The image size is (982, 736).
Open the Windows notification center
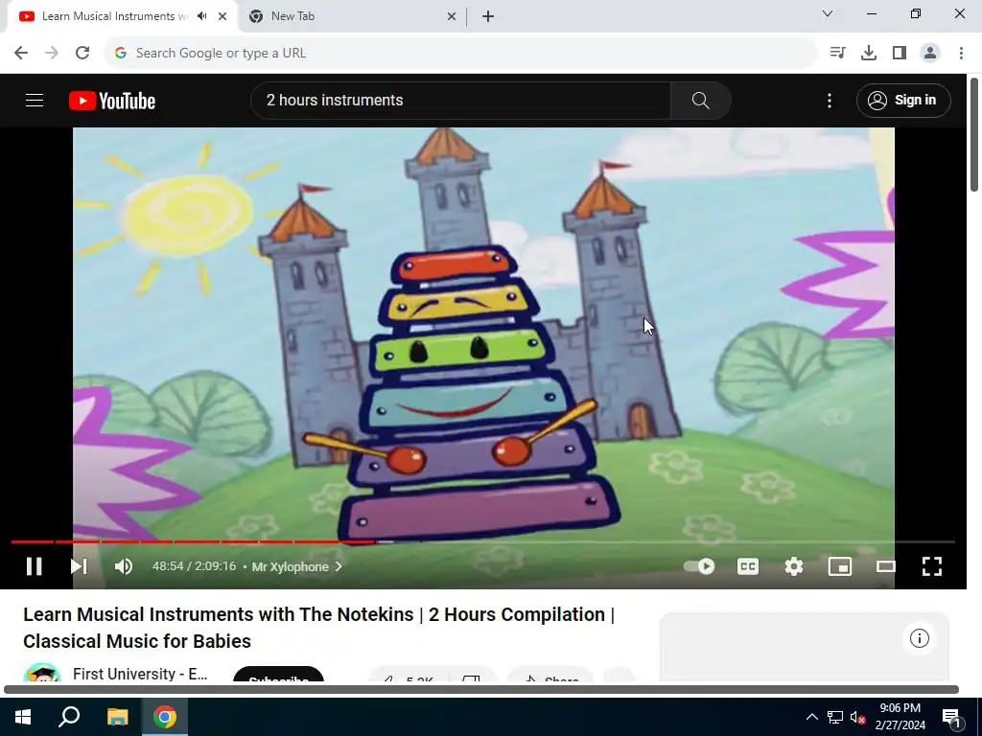[x=950, y=717]
